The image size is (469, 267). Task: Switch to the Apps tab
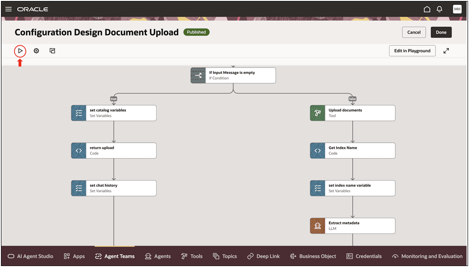[74, 256]
